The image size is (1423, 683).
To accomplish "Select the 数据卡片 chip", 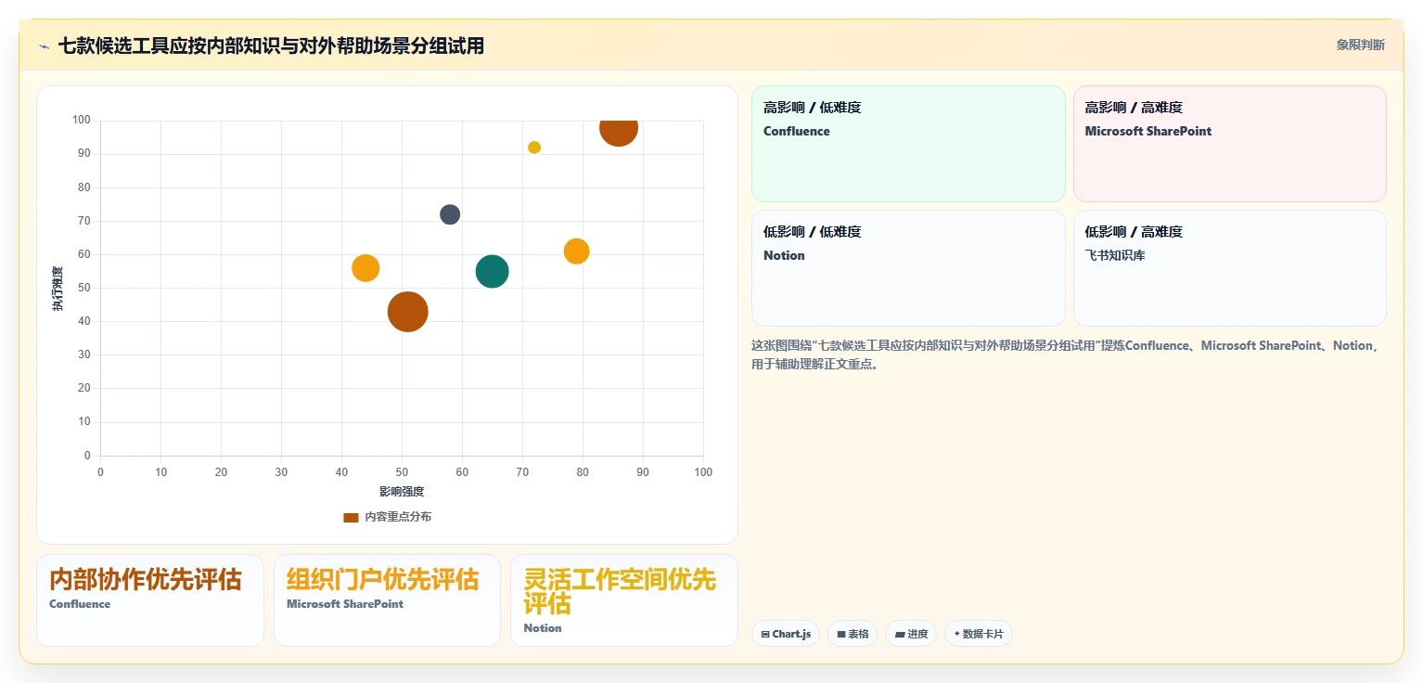I will pyautogui.click(x=979, y=634).
